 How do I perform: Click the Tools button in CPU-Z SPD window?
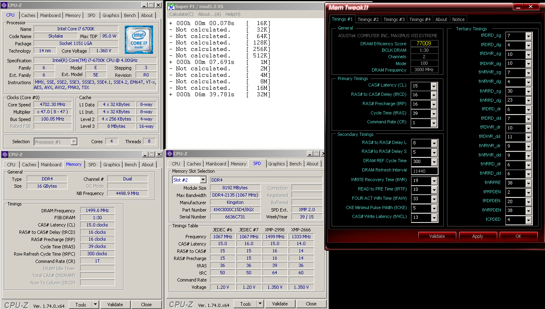(245, 304)
